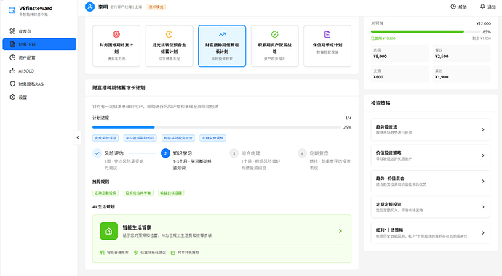
Task: Click the 餐饮 ¥2,500 budget tile
Action: [461, 53]
